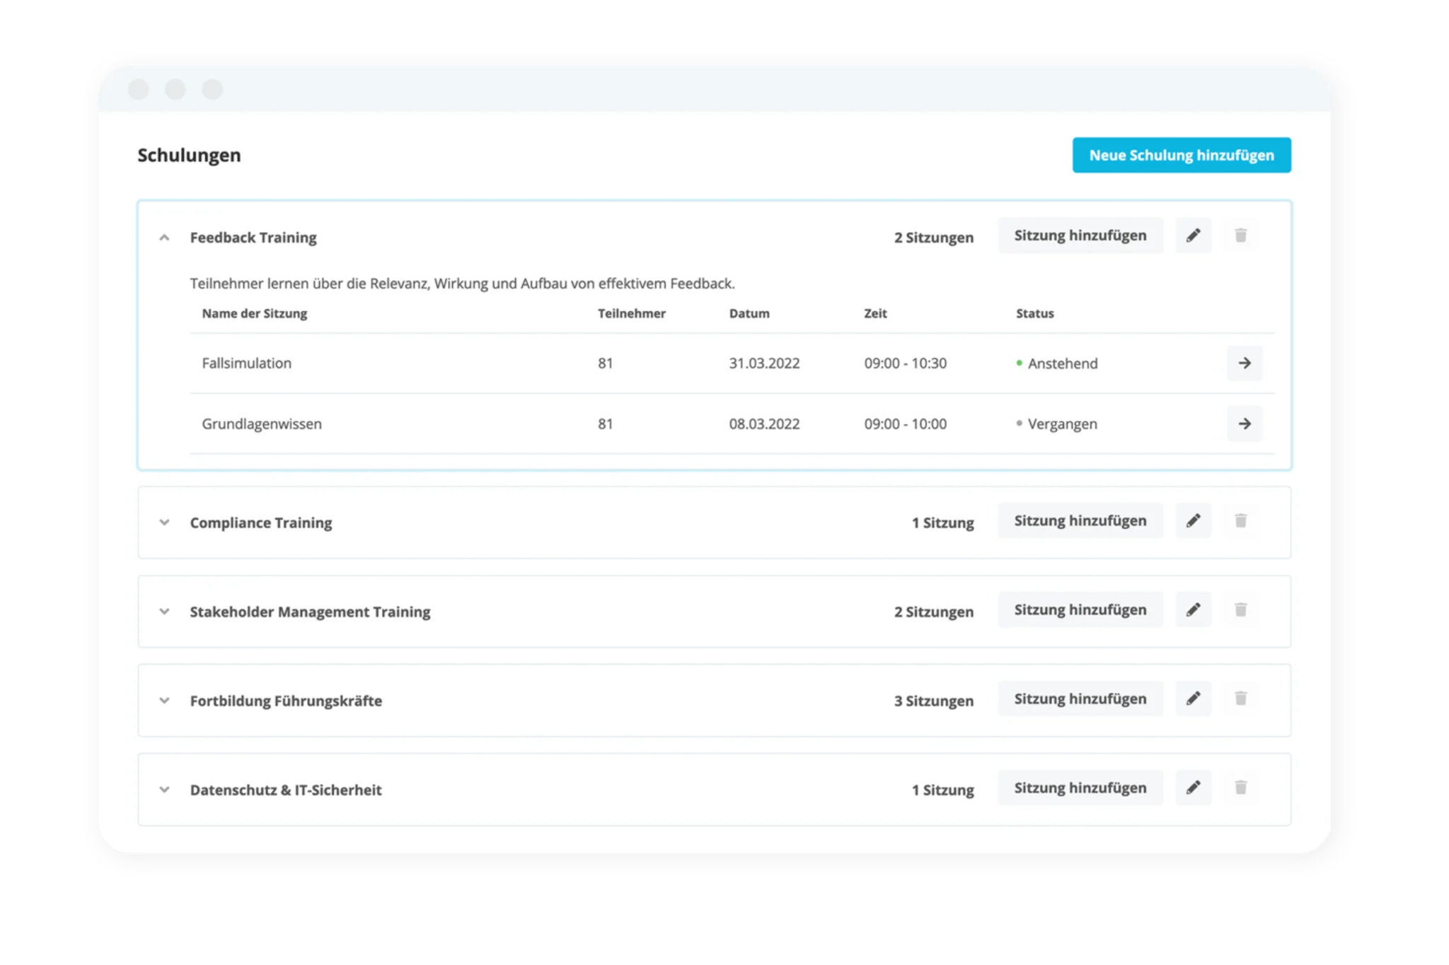
Task: Click Fortbildung Führungskräfte title
Action: tap(286, 701)
